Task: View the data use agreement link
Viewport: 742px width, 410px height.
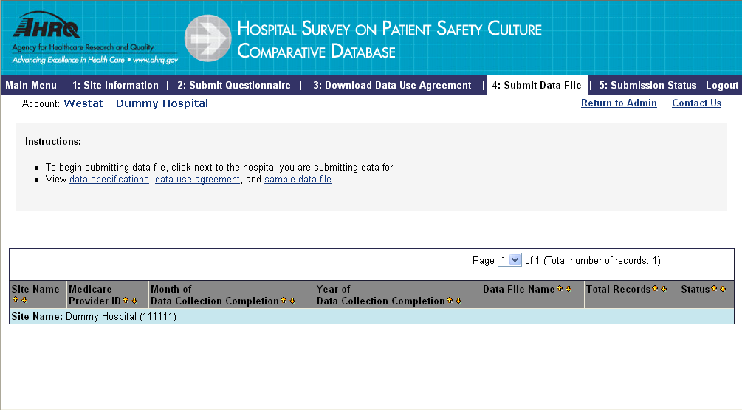Action: coord(197,180)
